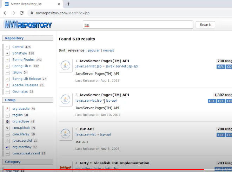Open jsp-api artifact link in result 2
Viewport: 232px width, 172px height.
[x=111, y=101]
